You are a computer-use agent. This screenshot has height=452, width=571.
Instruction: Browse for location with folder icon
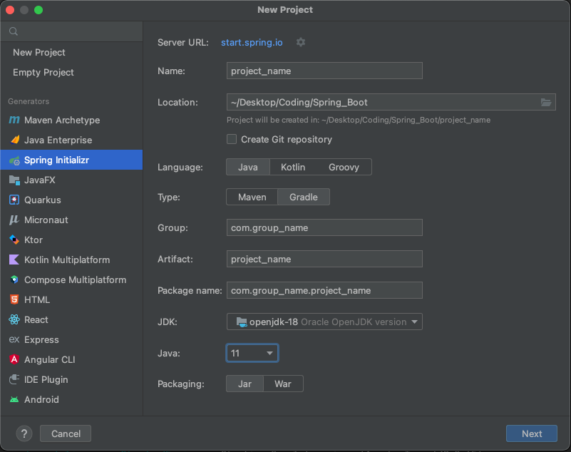(546, 103)
